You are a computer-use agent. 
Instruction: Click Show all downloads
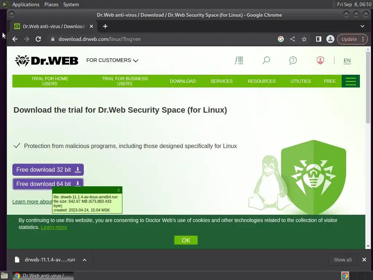click(x=342, y=260)
